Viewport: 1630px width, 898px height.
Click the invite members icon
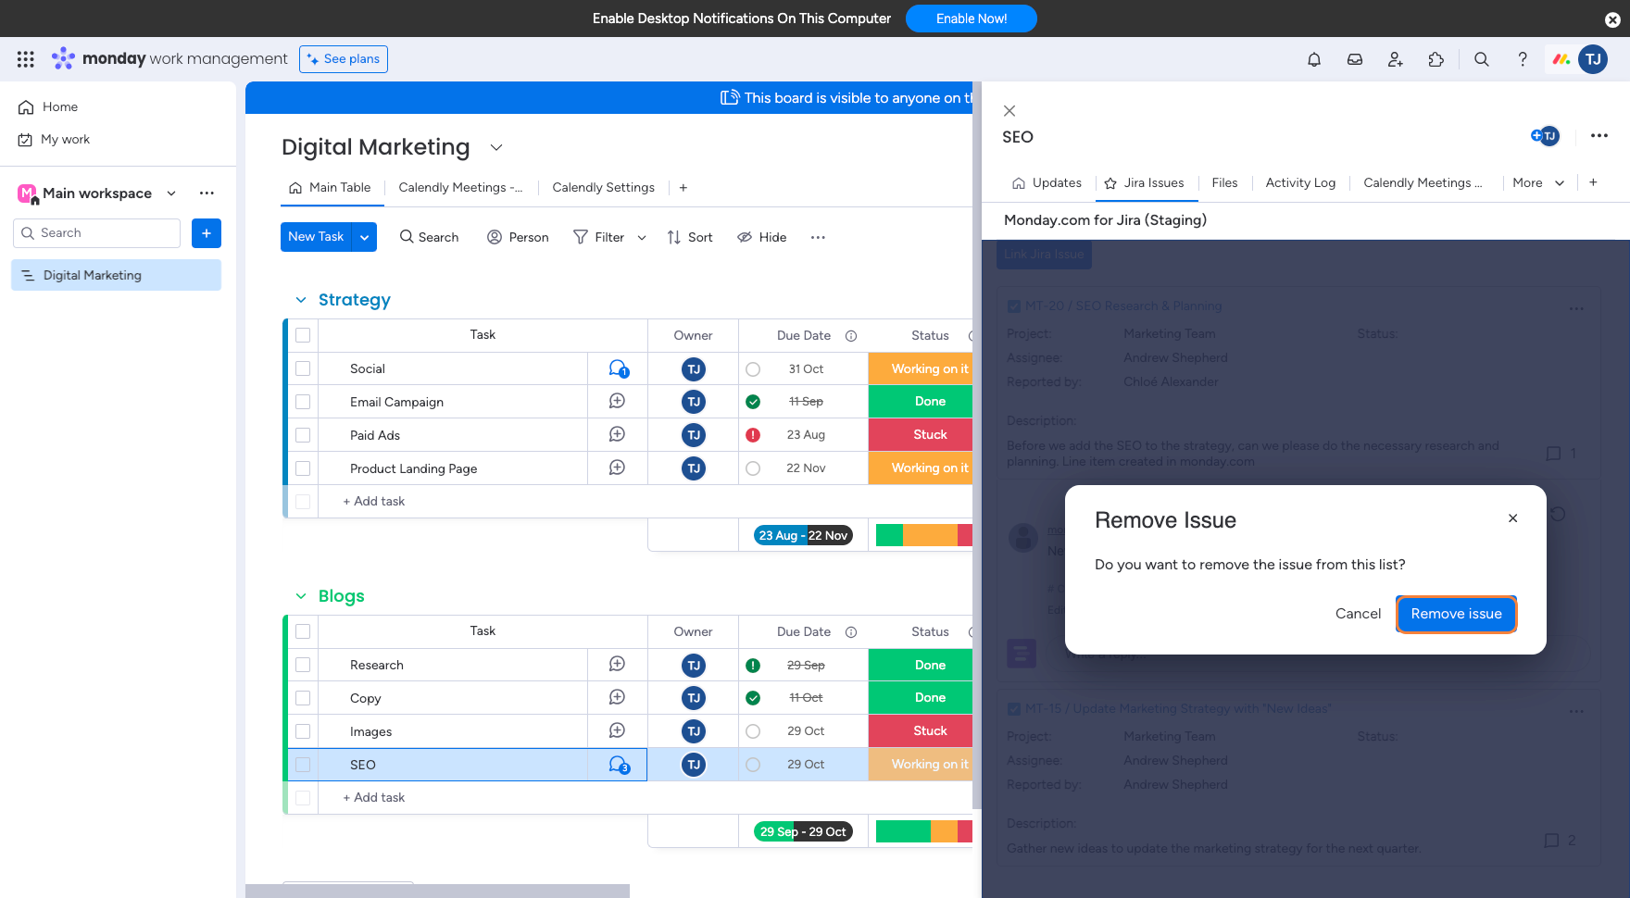(x=1395, y=59)
